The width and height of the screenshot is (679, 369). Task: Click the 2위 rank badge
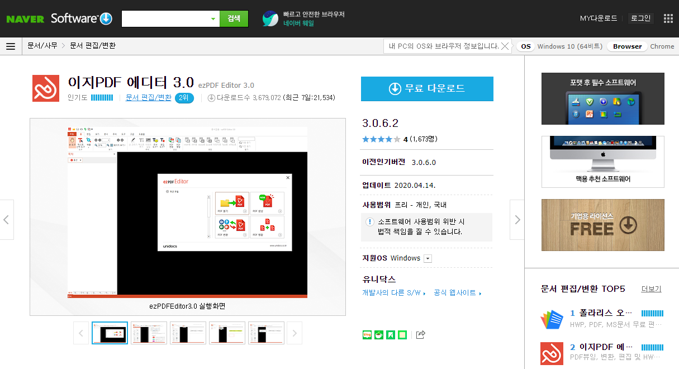(x=184, y=98)
